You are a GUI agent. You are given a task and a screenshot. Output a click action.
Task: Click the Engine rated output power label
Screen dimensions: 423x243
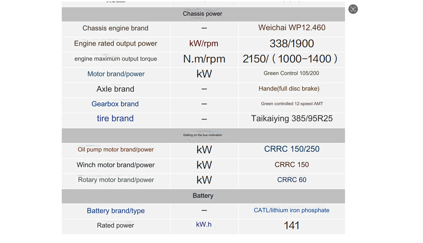click(116, 43)
